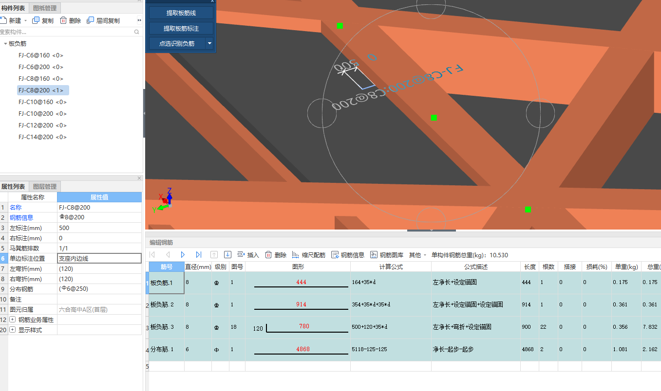Viewport: 661px width, 391px height.
Task: Click 计算公式 column header
Action: (391, 267)
